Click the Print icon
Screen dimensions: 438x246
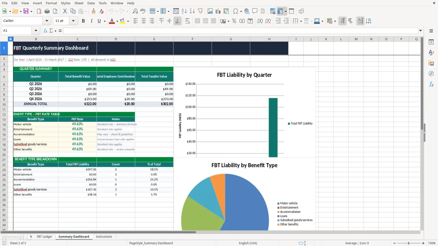[x=47, y=11]
